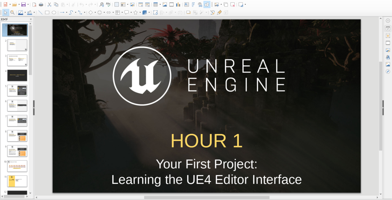Click the HOUR 1 title text

point(207,141)
